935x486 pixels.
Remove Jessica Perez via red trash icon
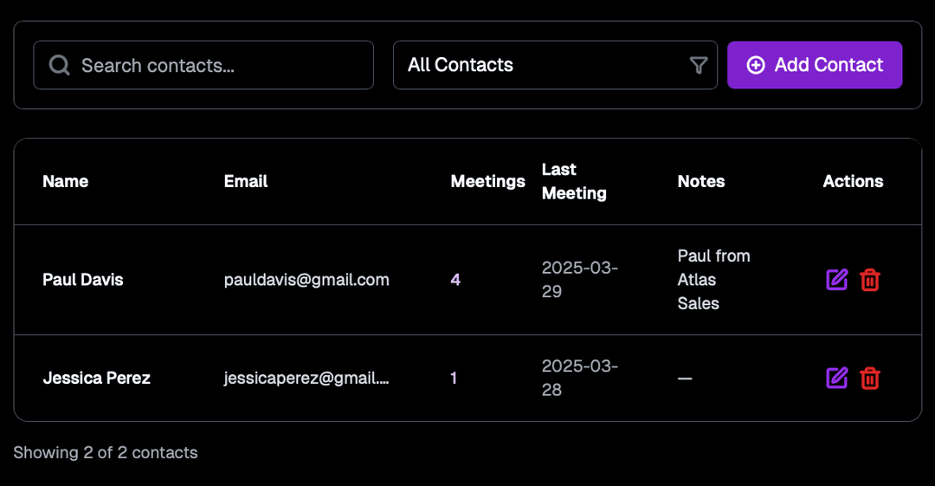pyautogui.click(x=869, y=378)
